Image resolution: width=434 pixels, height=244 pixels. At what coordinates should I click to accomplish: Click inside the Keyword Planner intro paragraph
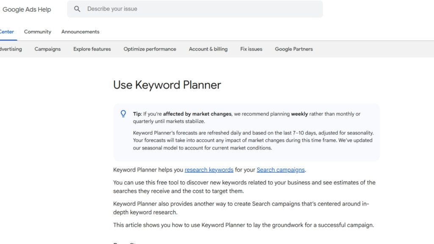coord(244,187)
